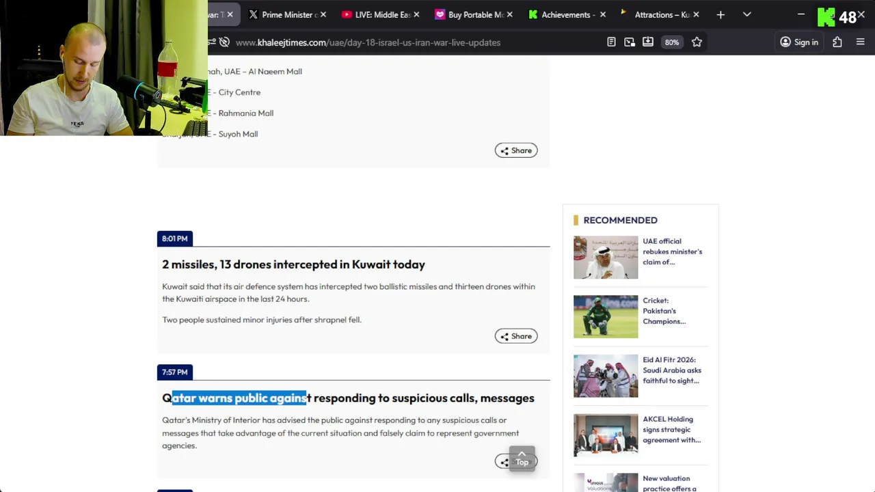Click the 7:57 PM timestamp badge

175,372
